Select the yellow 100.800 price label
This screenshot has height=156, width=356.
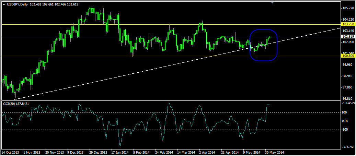coord(348,56)
